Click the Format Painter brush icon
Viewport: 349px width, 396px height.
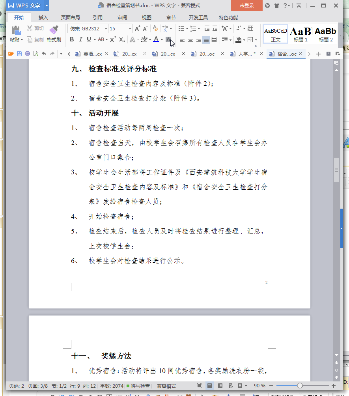[x=54, y=30]
